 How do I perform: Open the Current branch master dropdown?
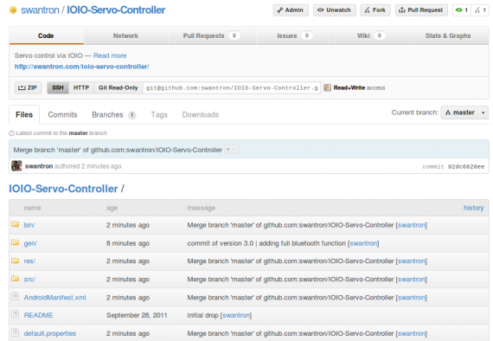[464, 113]
